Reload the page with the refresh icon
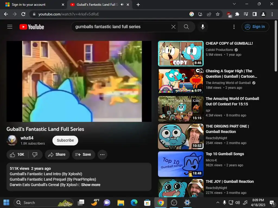The image size is (278, 208). [23, 14]
